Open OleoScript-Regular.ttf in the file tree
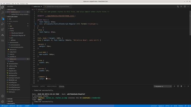The image size is (191, 107). click(x=18, y=35)
